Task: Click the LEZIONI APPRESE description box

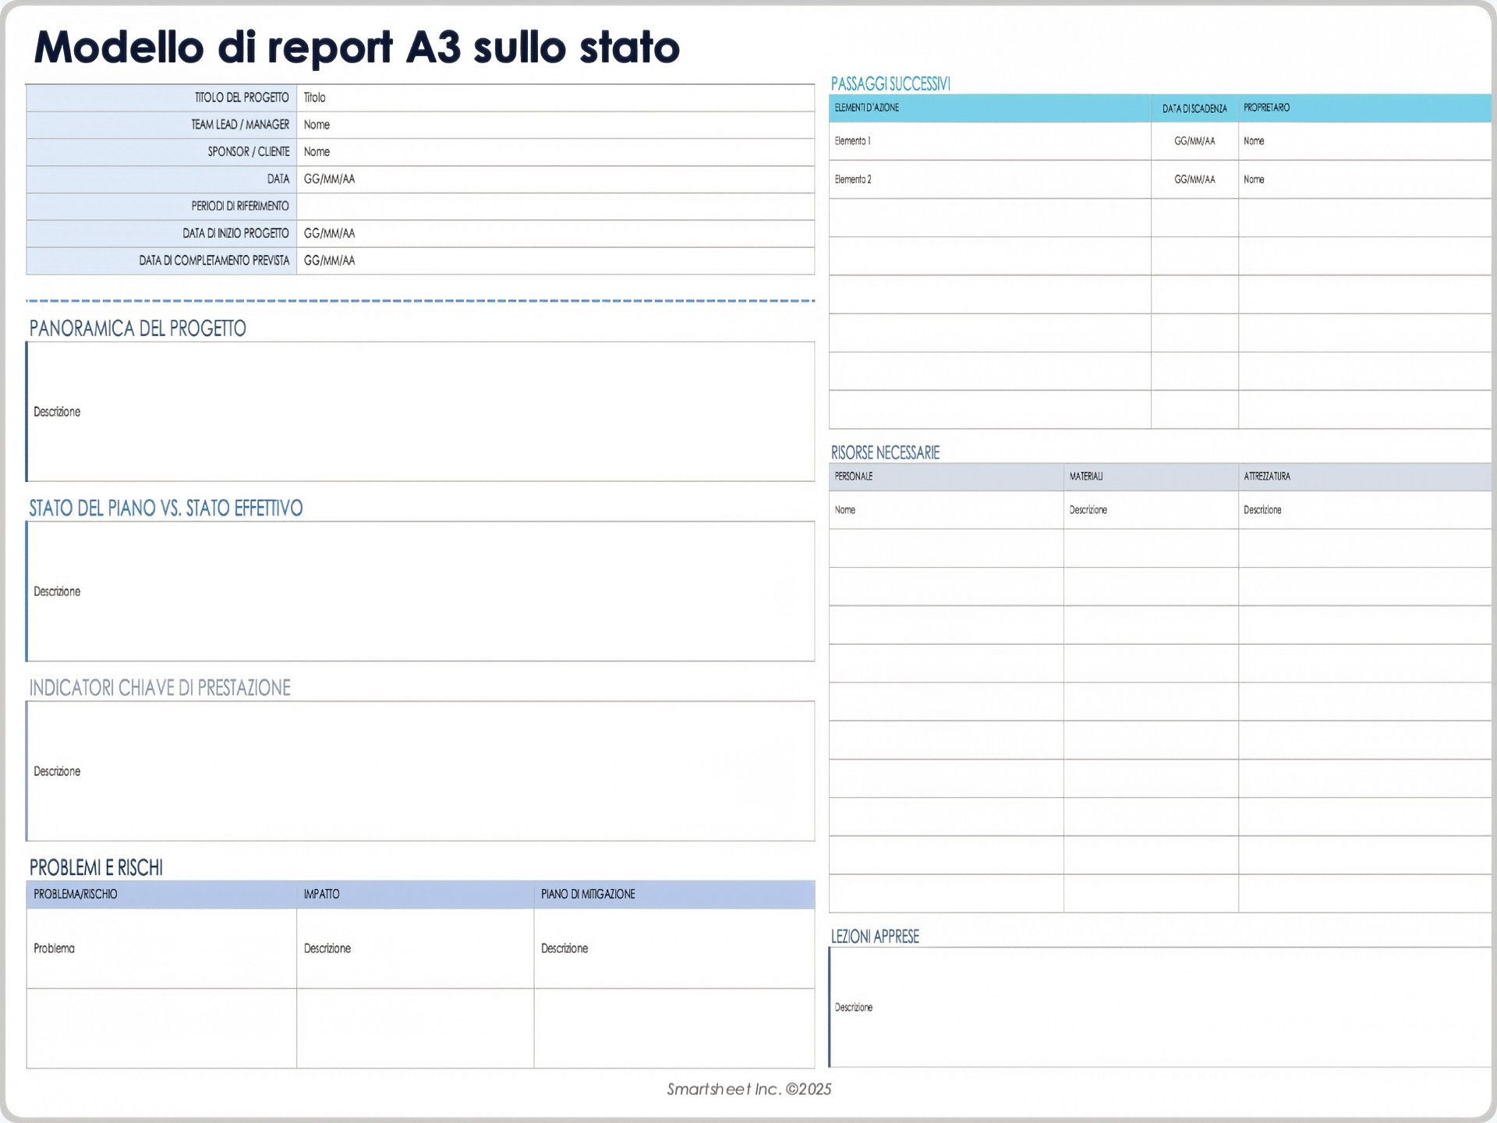Action: pyautogui.click(x=1154, y=1007)
